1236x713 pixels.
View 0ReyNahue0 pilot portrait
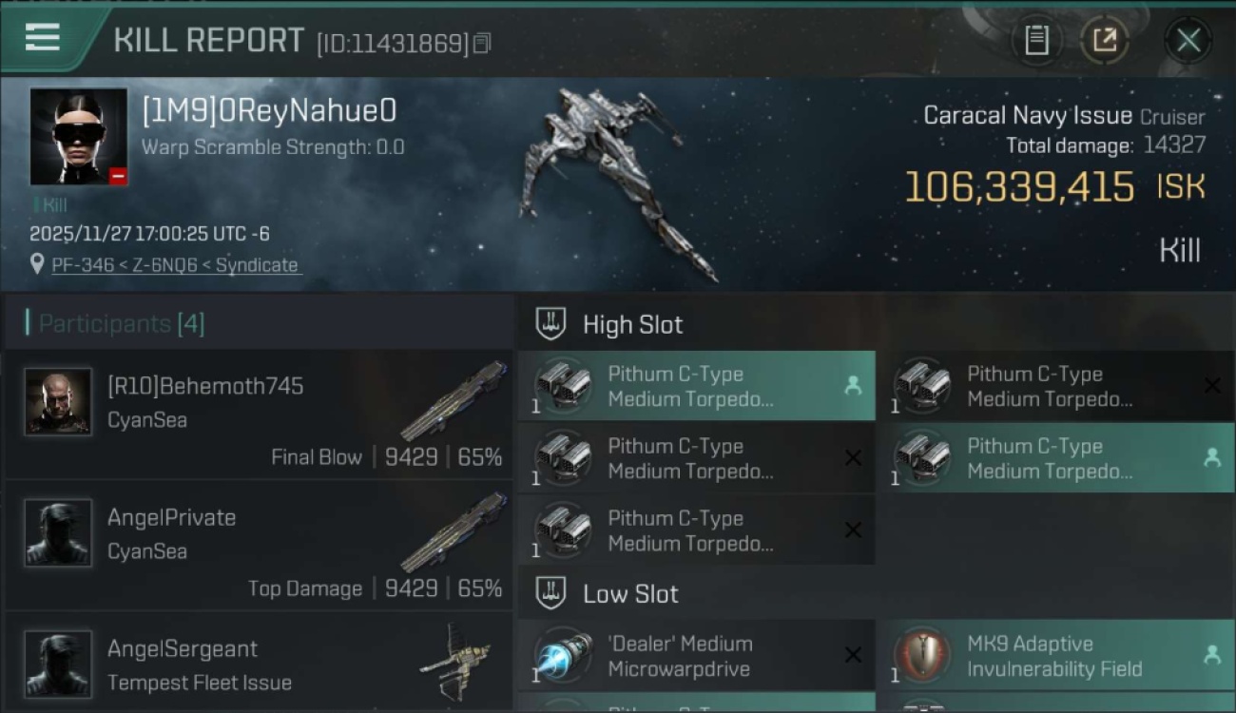pyautogui.click(x=78, y=137)
